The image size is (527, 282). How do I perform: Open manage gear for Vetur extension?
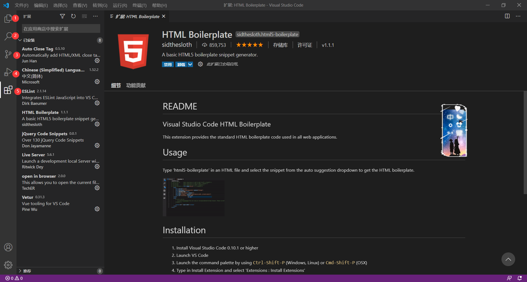pyautogui.click(x=97, y=209)
